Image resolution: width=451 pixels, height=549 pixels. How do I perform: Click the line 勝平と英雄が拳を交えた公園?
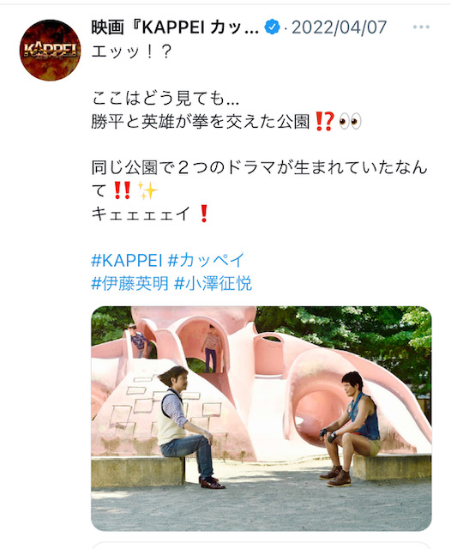(x=201, y=122)
